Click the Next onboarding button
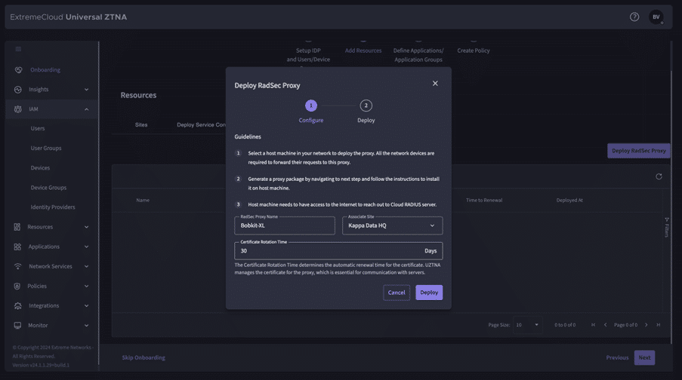The width and height of the screenshot is (682, 380). point(644,358)
